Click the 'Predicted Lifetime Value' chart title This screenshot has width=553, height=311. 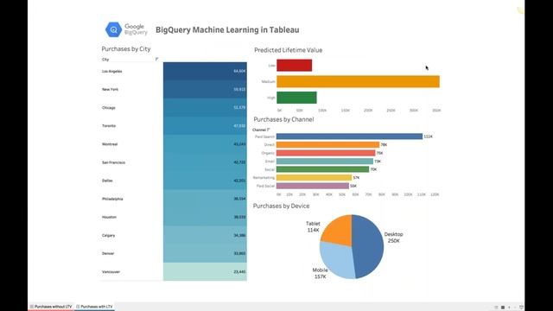(x=288, y=50)
